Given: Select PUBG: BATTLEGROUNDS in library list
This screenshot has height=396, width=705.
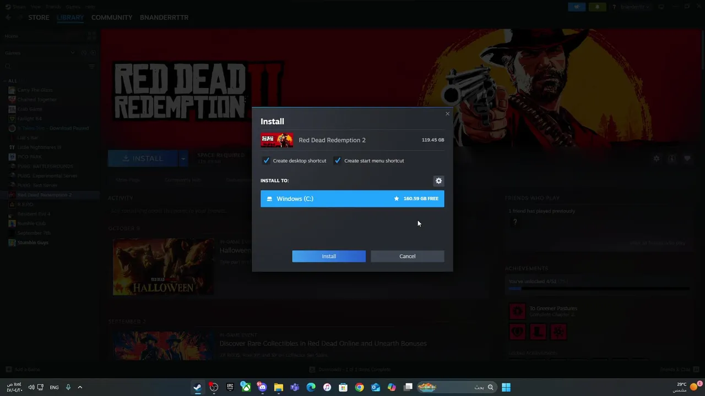Looking at the screenshot, I should 45,166.
